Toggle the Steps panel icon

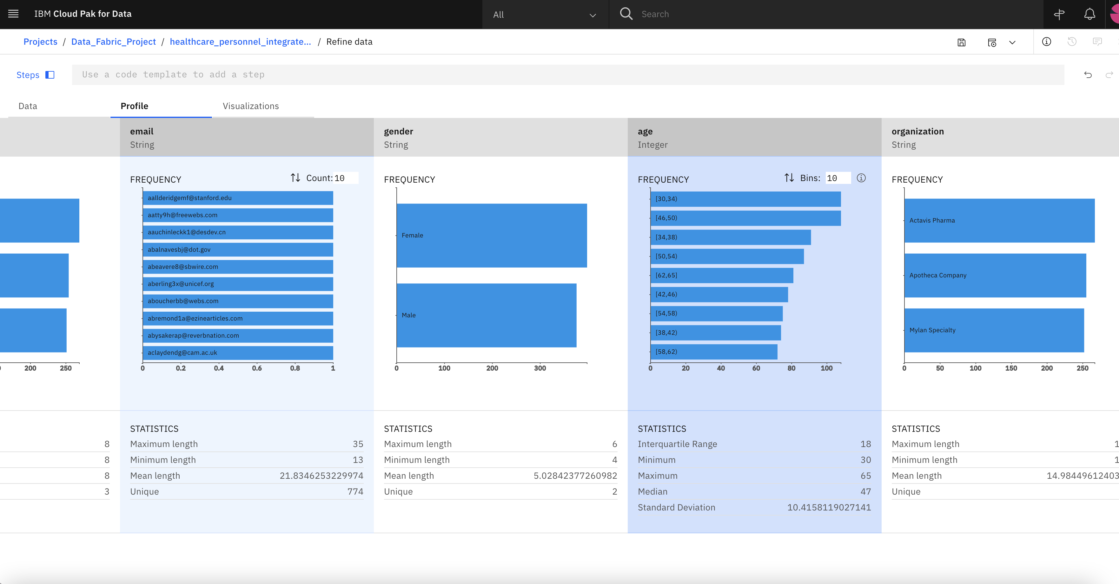pyautogui.click(x=50, y=75)
